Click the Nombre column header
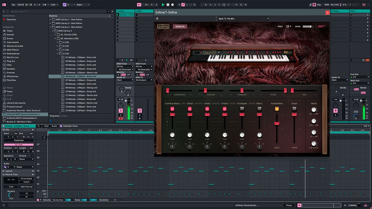This screenshot has height=209, width=372. pos(53,15)
